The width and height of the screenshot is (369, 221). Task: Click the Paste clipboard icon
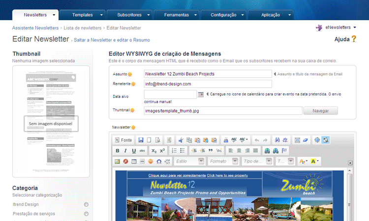(x=197, y=140)
